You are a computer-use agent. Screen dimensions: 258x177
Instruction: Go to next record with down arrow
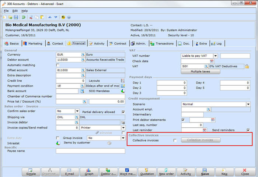(x=56, y=17)
